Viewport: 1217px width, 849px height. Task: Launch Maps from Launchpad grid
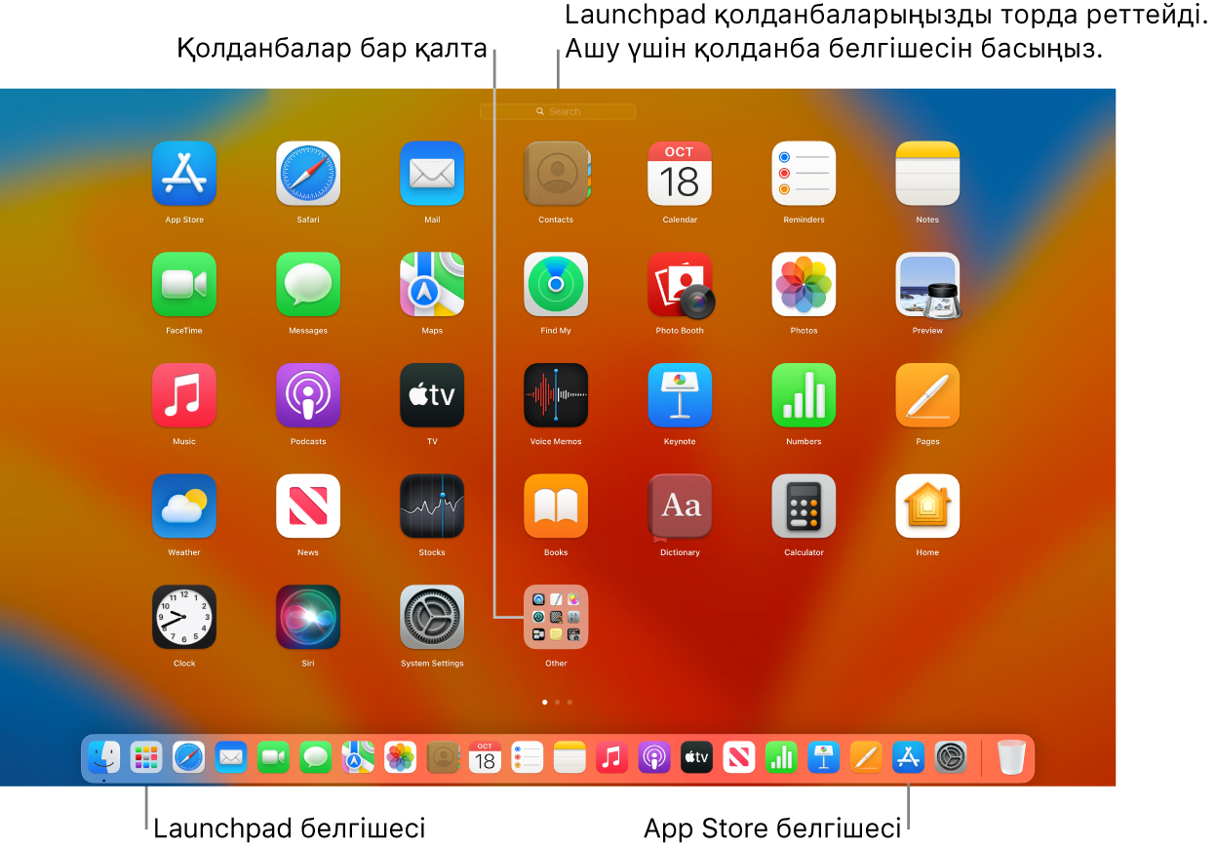(x=432, y=284)
